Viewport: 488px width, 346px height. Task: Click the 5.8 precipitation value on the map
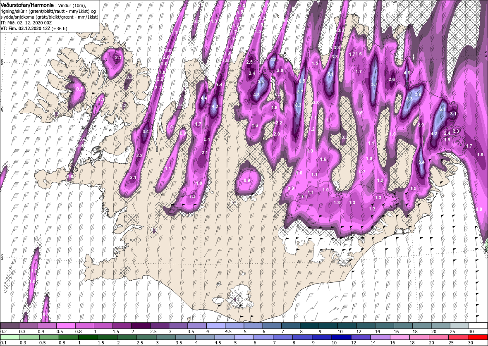(x=418, y=94)
